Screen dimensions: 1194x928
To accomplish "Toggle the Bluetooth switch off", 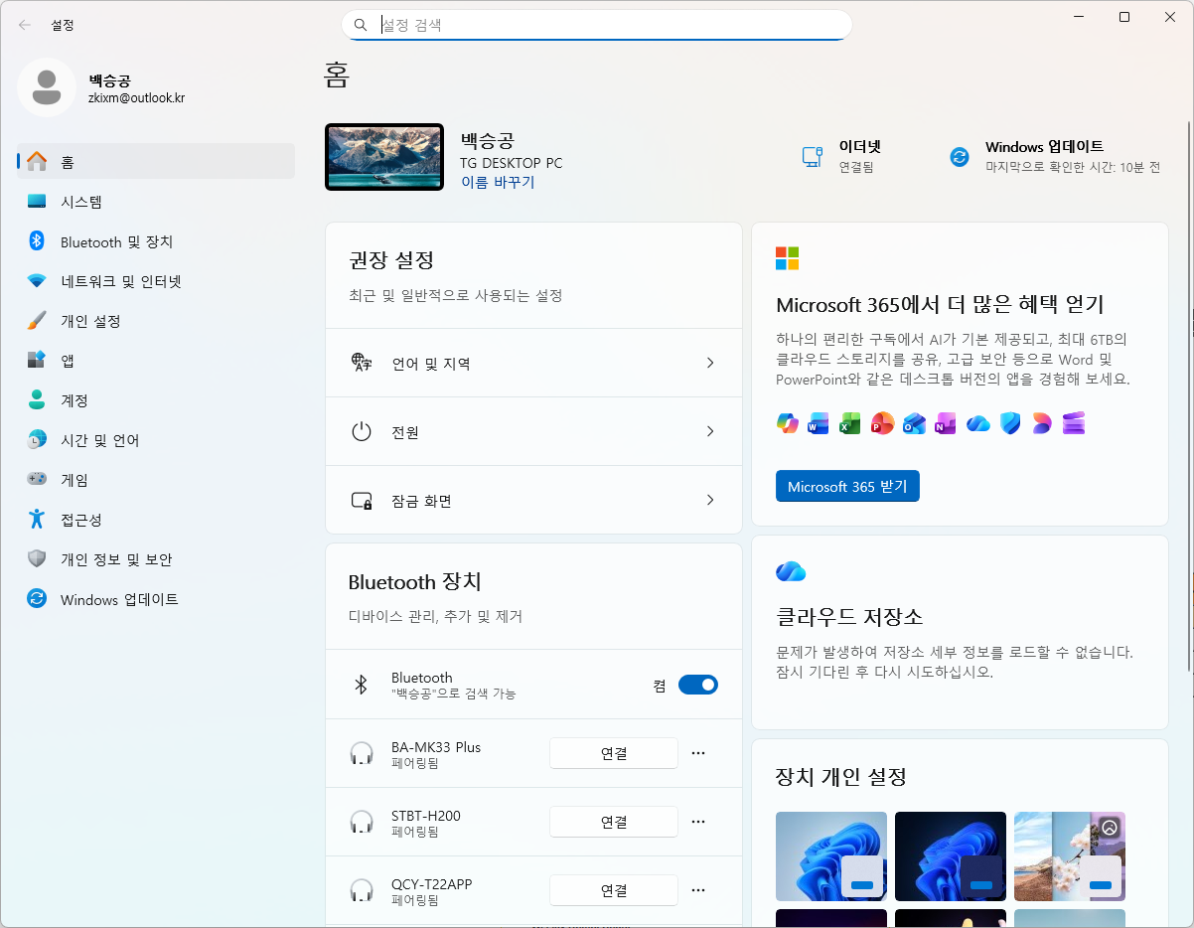I will point(697,685).
